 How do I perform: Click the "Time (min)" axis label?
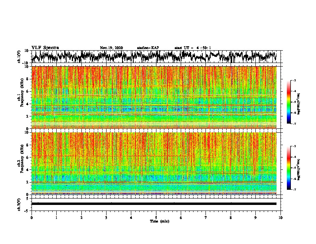160,221
